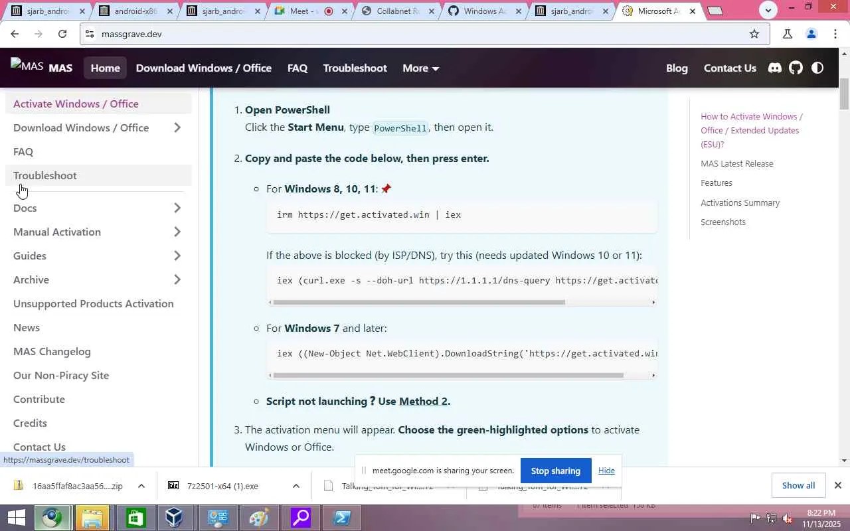850x531 pixels.
Task: Open PowerShell from the taskbar
Action: [x=343, y=518]
